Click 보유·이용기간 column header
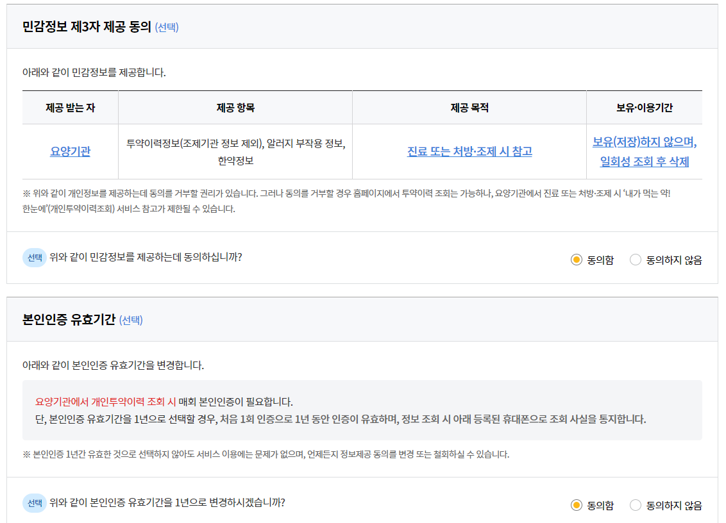 click(645, 108)
